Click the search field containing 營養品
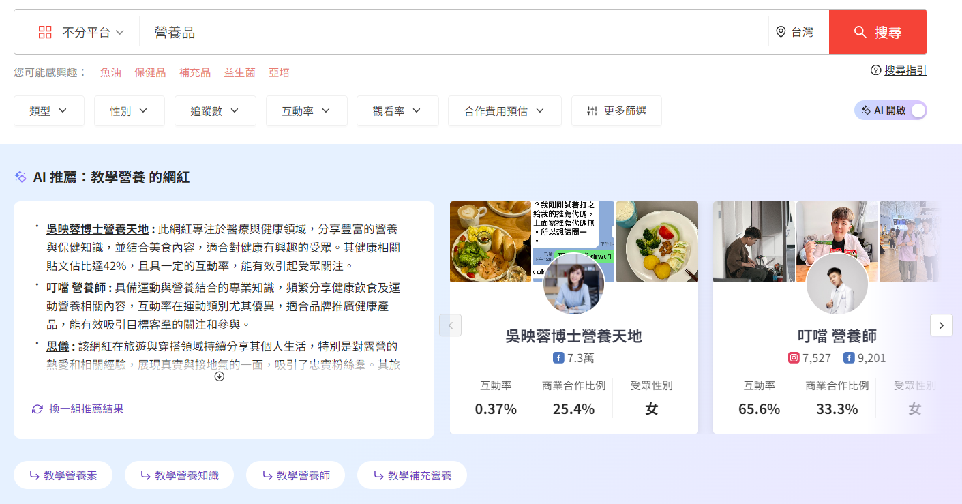Image resolution: width=962 pixels, height=504 pixels. click(x=454, y=32)
